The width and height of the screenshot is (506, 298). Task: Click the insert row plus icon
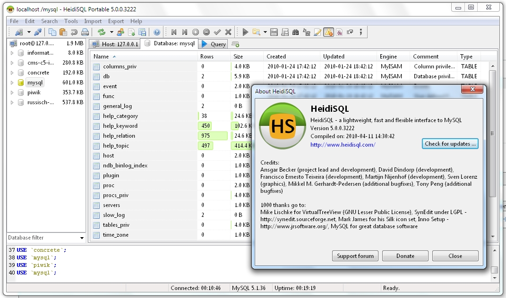click(x=196, y=32)
